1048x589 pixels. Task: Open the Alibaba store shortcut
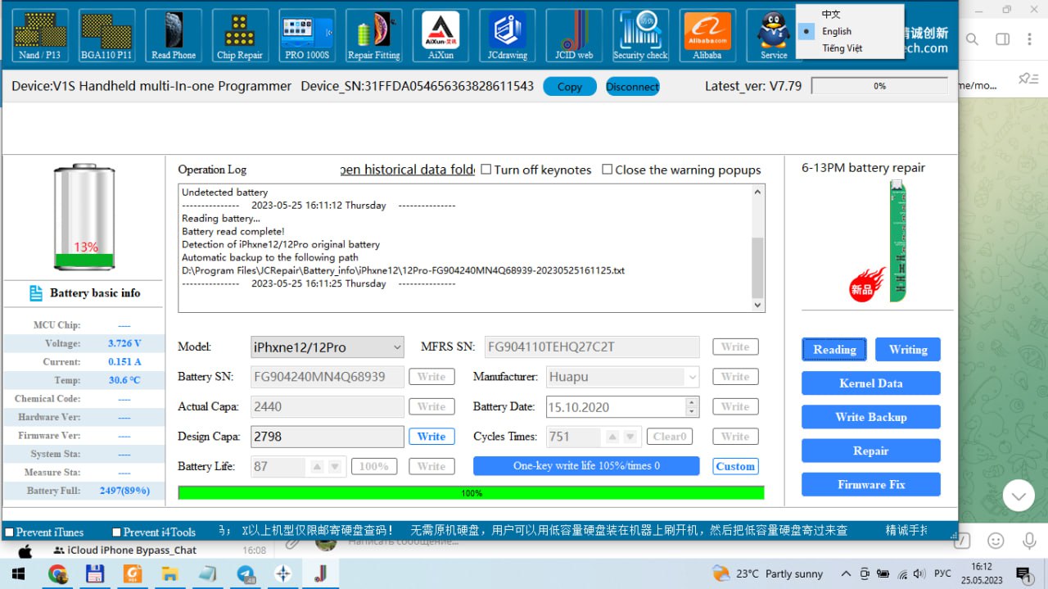click(707, 35)
